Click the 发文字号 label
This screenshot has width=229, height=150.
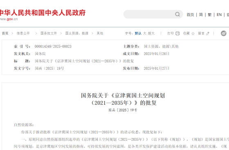[22, 68]
